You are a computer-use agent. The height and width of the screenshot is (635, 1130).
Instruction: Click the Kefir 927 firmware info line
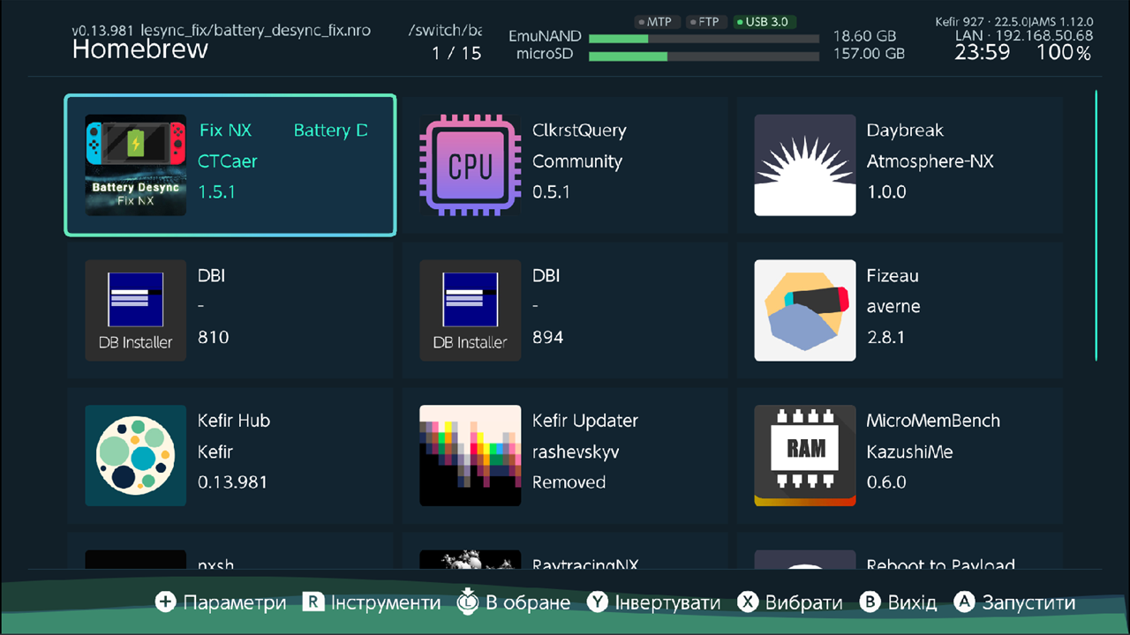coord(1014,21)
